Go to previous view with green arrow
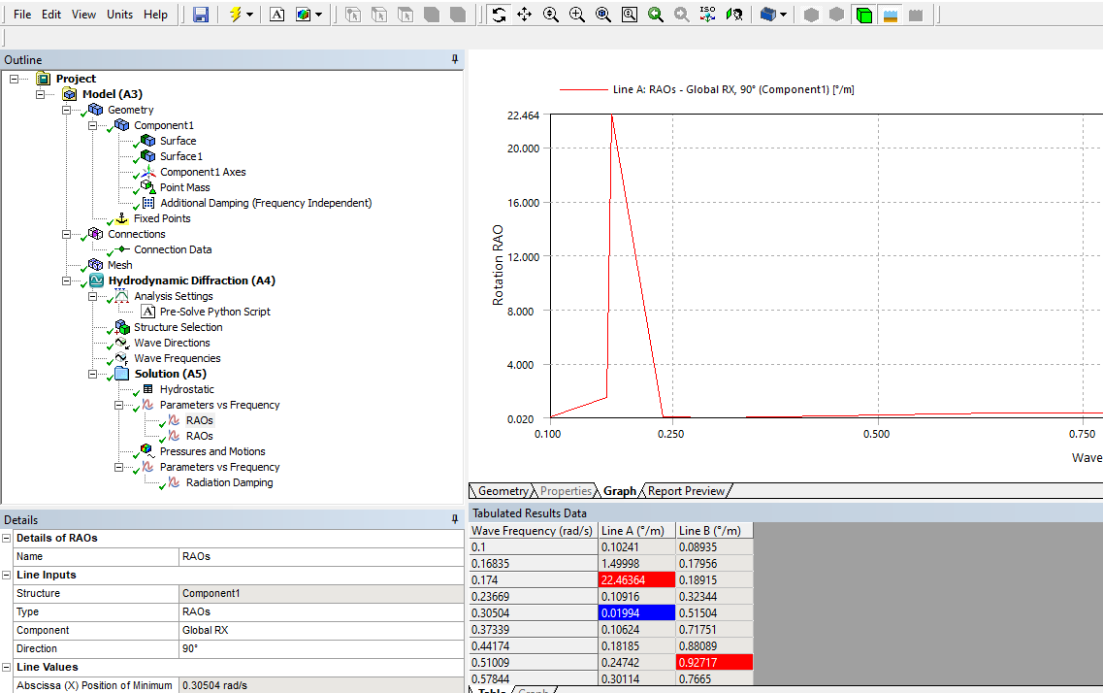The height and width of the screenshot is (693, 1103). tap(656, 15)
